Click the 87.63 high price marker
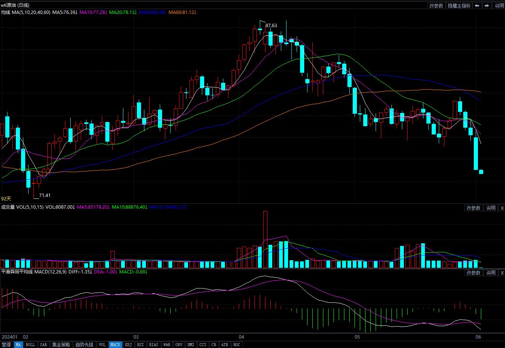Viewport: 505px width, 348px height. [271, 26]
